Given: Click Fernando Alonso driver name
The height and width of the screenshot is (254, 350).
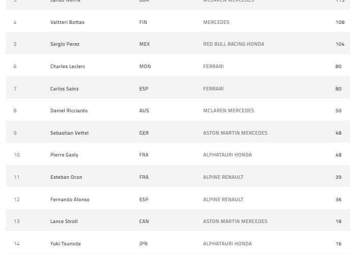Looking at the screenshot, I should pyautogui.click(x=70, y=200).
